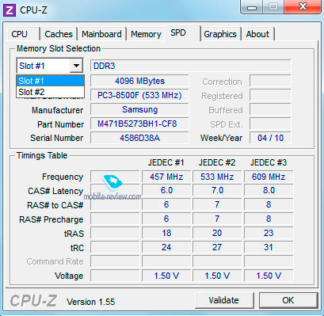Open the Slot #1 dropdown arrow
This screenshot has height=316, width=324.
coord(76,66)
